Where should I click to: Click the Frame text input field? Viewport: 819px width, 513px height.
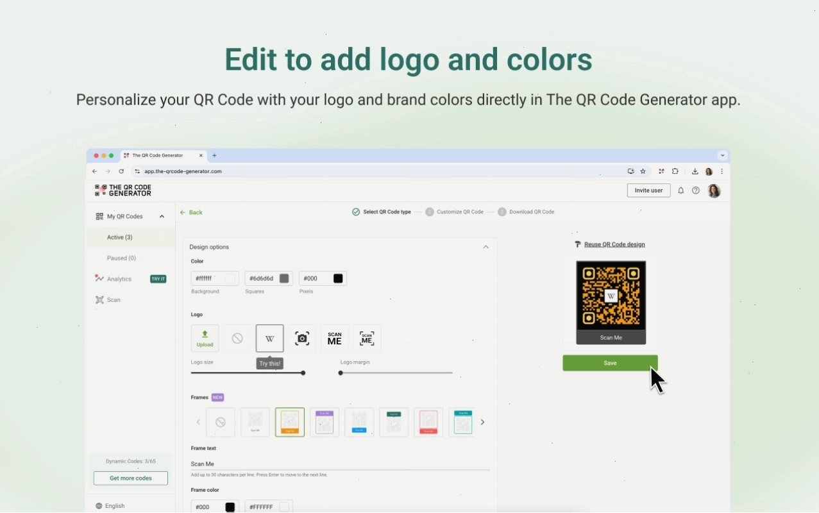tap(340, 464)
